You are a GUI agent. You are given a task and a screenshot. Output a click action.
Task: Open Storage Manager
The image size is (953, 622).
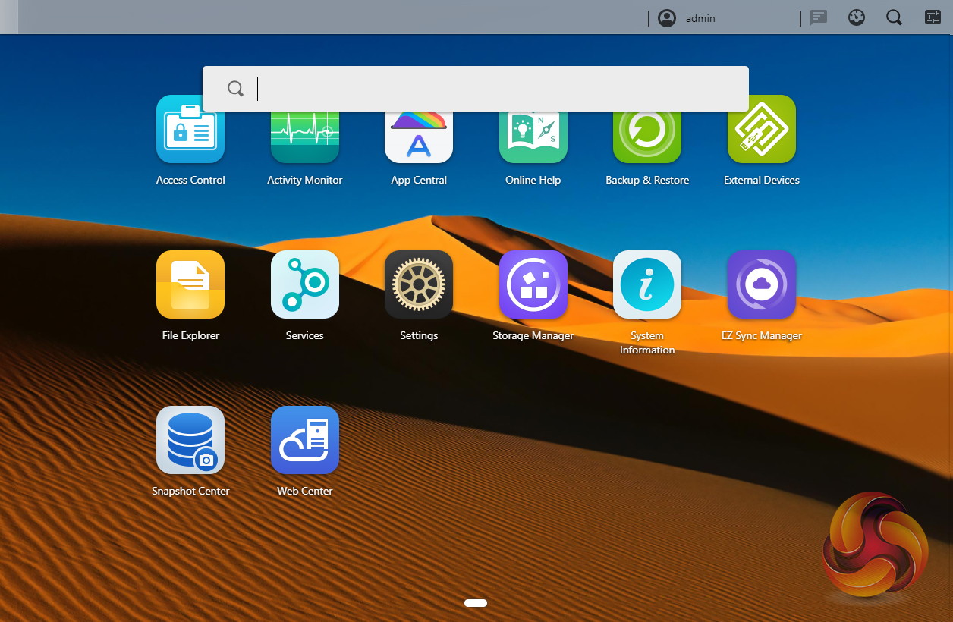[533, 284]
